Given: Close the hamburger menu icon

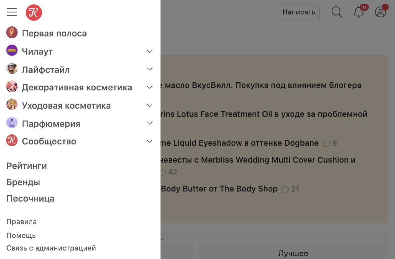Looking at the screenshot, I should click(x=12, y=12).
